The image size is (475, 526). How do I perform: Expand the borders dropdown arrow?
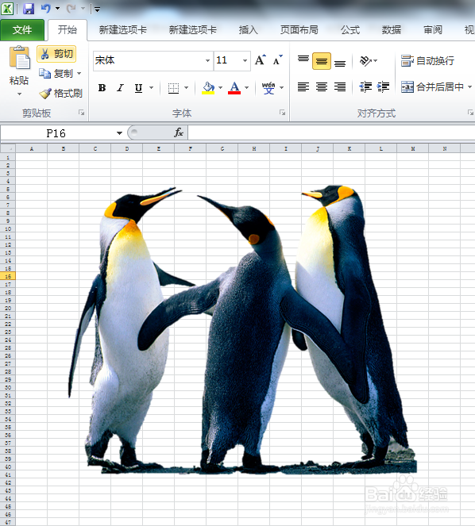point(187,88)
